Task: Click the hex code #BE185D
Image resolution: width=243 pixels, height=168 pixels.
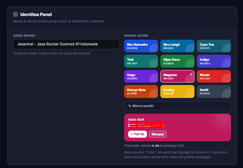Action: 168,78
